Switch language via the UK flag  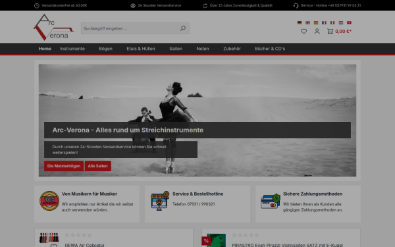307,22
